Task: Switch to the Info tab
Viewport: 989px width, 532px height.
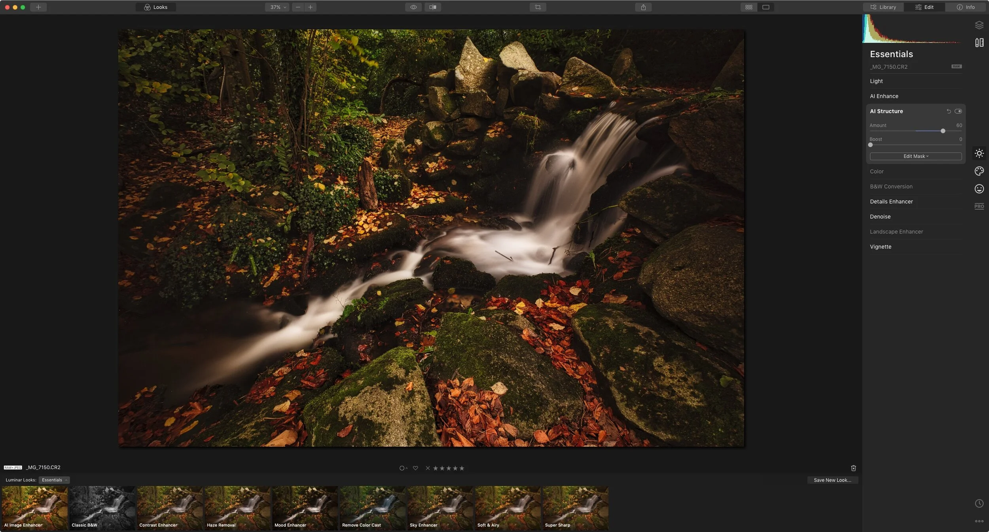Action: (966, 7)
